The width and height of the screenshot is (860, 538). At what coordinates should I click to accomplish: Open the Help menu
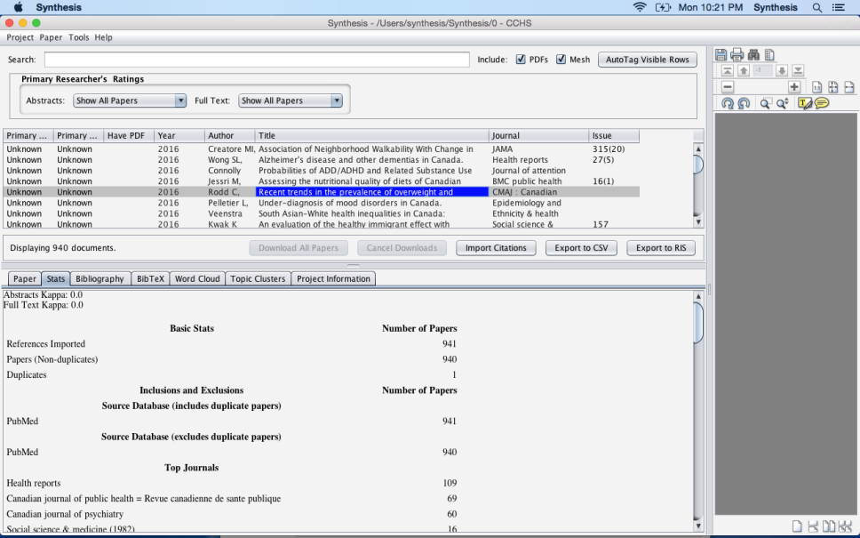click(103, 37)
